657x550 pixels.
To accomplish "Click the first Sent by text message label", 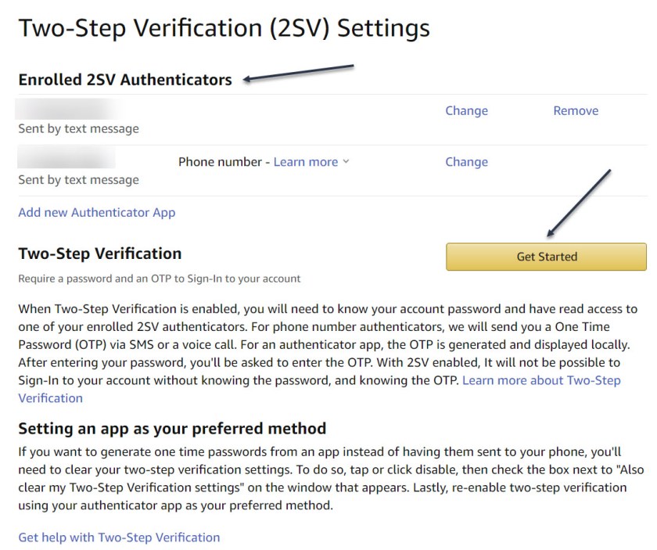I will [78, 129].
